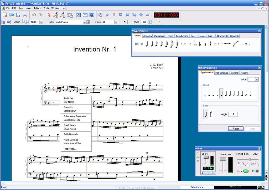Select the red arrow pointer tool
Viewport: 269px width, 190px height.
tap(49, 15)
